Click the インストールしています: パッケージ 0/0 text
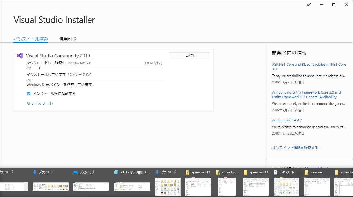The width and height of the screenshot is (353, 197). click(59, 74)
